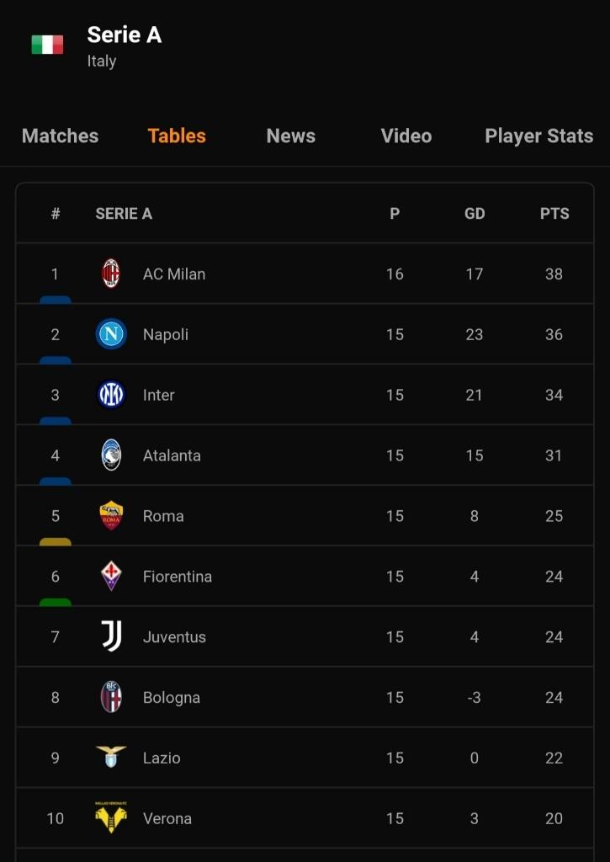Screen dimensions: 610x862
Task: Click the Roma club crest
Action: click(x=111, y=516)
